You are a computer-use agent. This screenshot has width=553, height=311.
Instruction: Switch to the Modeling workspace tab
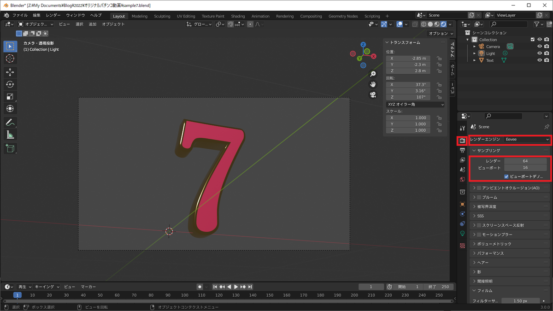[x=140, y=16]
